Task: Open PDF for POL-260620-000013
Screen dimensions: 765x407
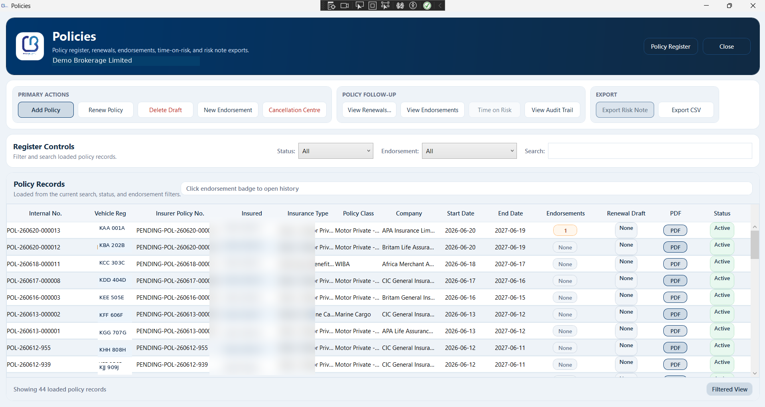Action: 675,231
